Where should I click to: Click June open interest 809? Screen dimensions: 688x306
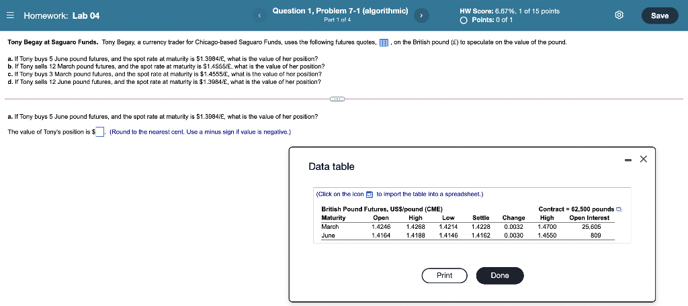595,236
